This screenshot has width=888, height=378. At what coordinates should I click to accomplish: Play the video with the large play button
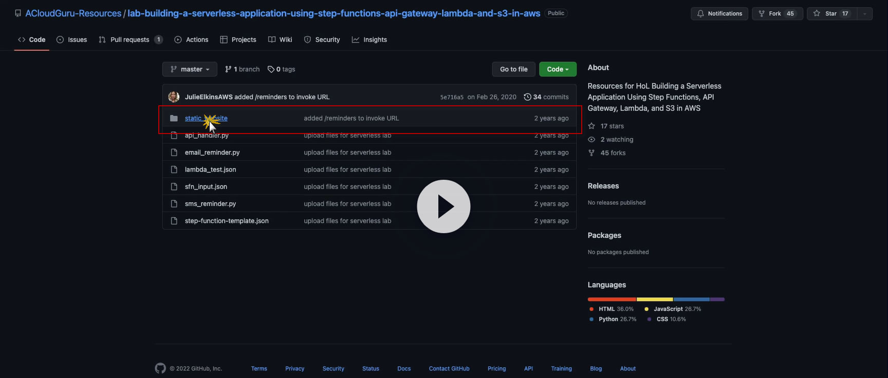[x=443, y=206]
